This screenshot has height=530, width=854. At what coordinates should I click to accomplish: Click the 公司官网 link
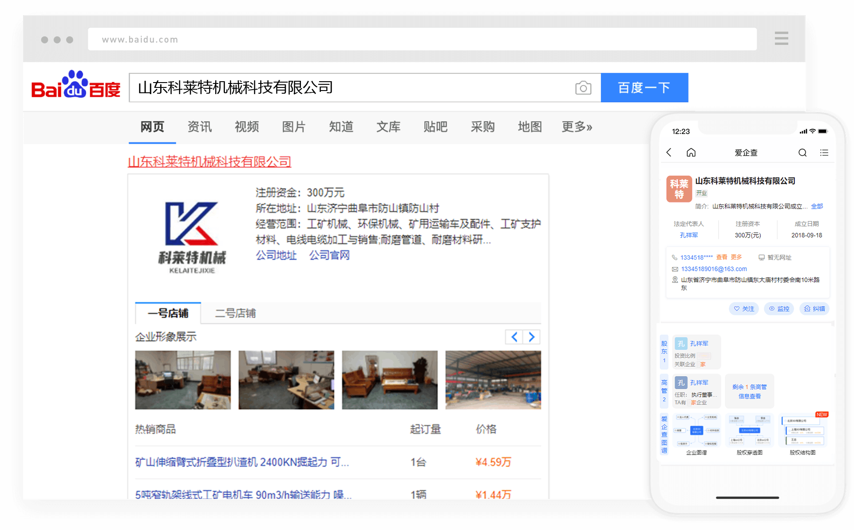coord(329,256)
